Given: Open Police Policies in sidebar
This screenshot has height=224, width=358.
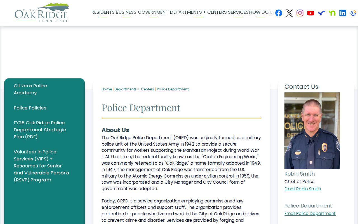Looking at the screenshot, I should [x=30, y=108].
